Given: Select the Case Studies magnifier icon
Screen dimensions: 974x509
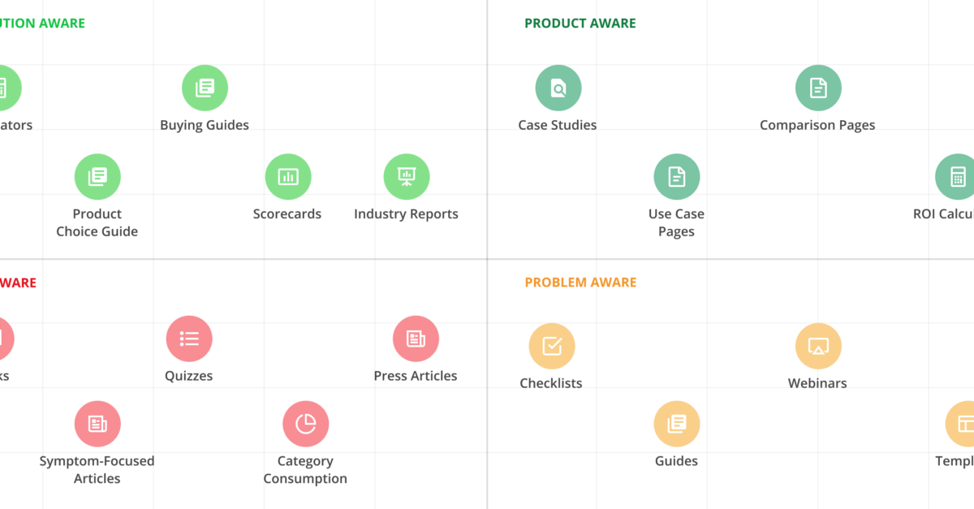Looking at the screenshot, I should pyautogui.click(x=558, y=88).
